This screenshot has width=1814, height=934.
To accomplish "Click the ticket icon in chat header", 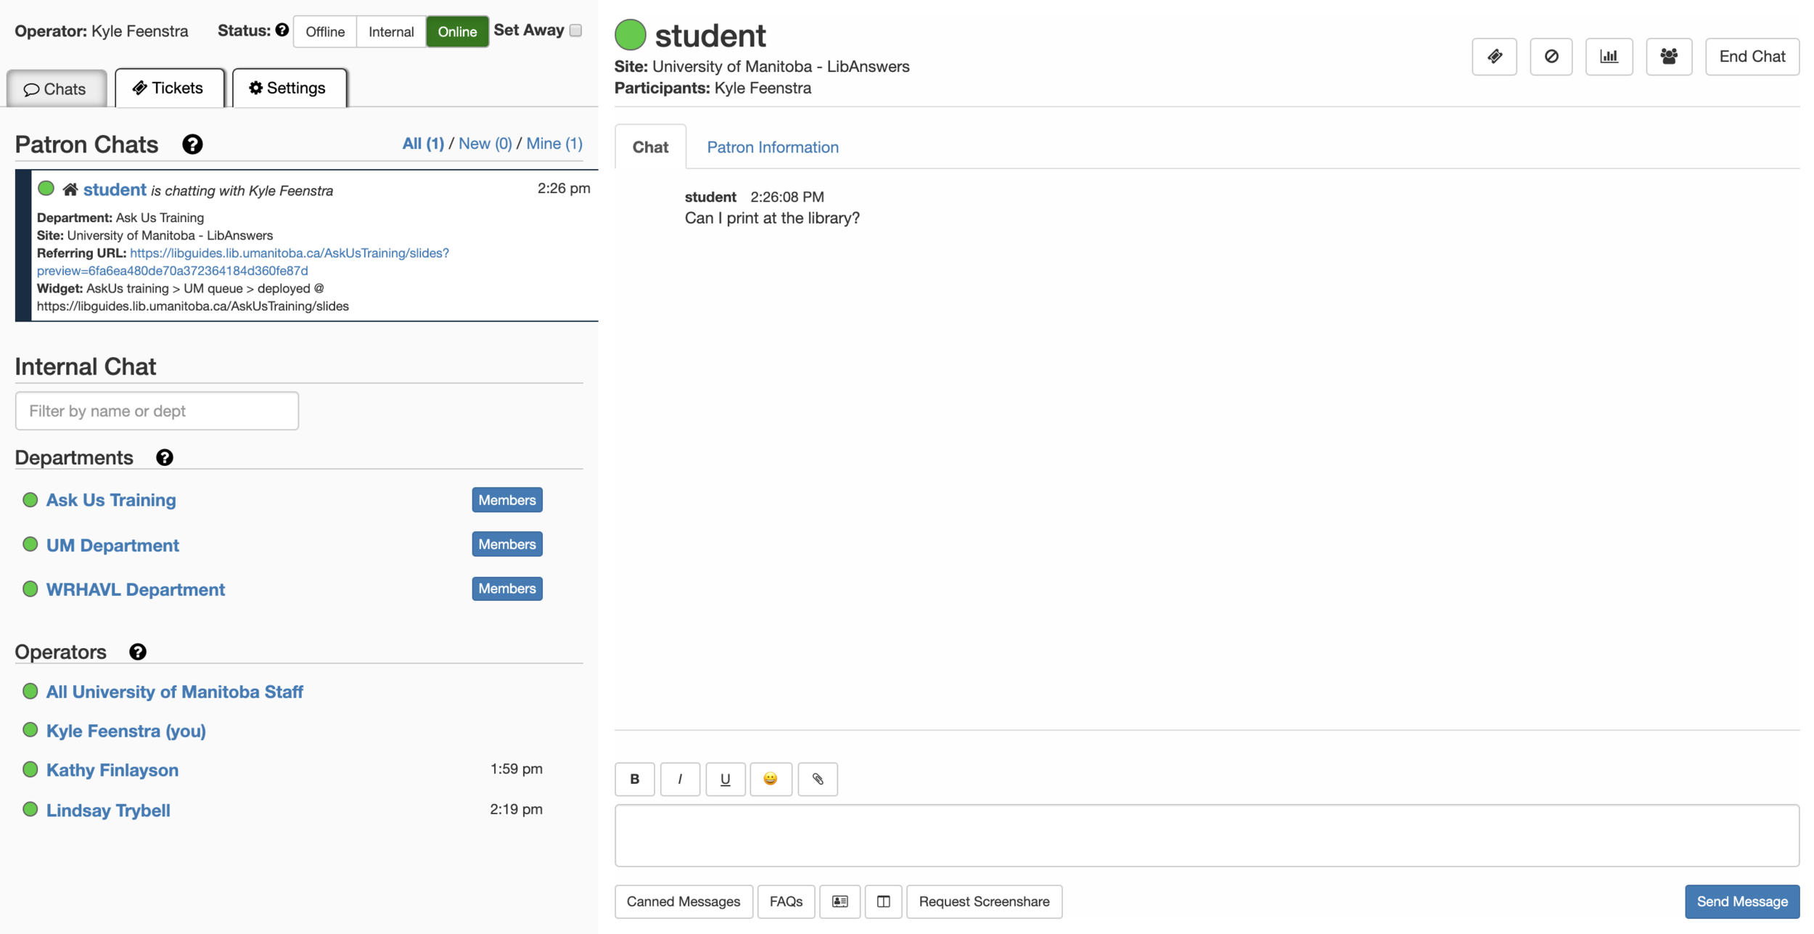I will (x=1493, y=57).
